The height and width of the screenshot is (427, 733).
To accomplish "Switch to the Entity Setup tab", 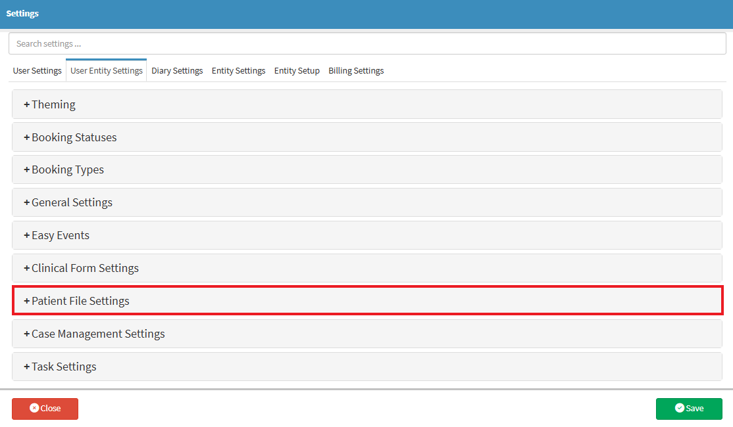I will pyautogui.click(x=297, y=71).
